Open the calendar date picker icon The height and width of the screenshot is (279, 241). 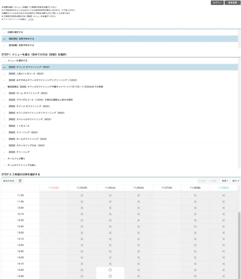[x=20, y=181]
